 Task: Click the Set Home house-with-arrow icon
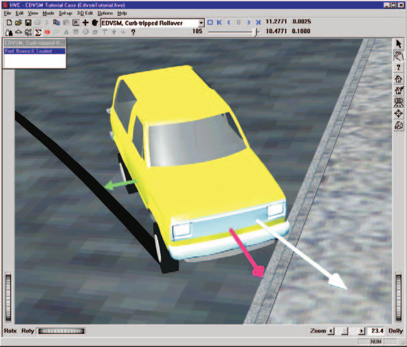click(399, 91)
